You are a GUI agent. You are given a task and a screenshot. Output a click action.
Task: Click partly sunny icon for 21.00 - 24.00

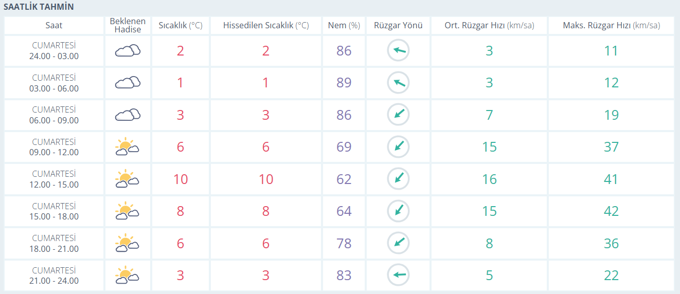(128, 275)
